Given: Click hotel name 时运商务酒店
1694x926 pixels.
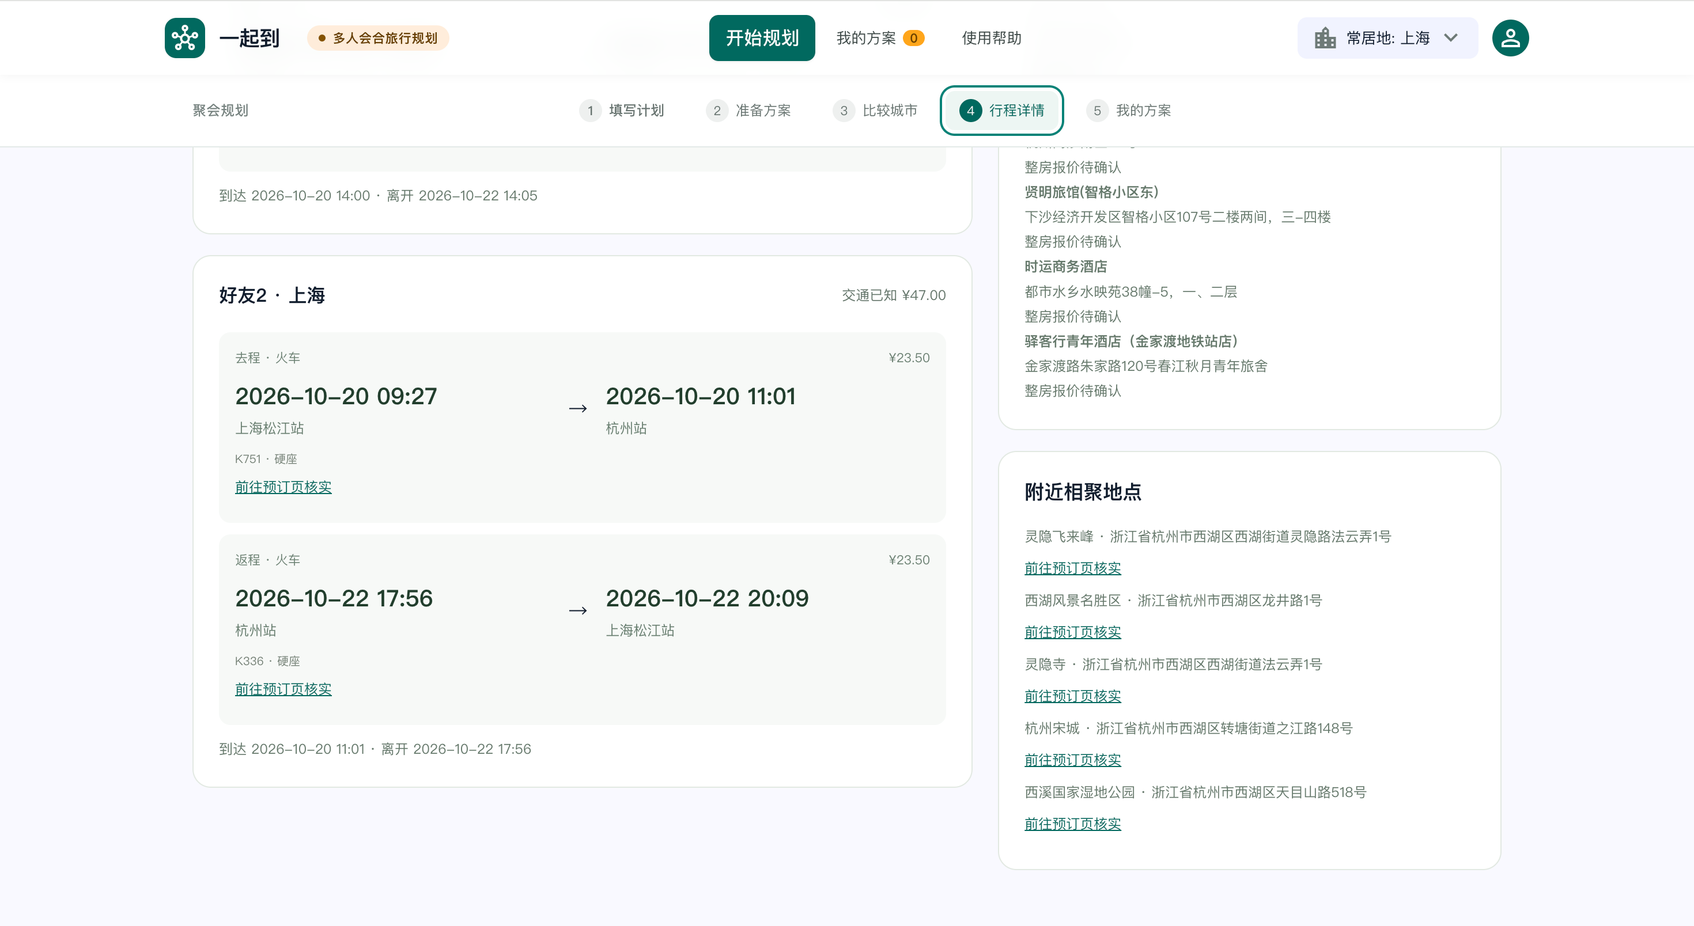Looking at the screenshot, I should click(x=1065, y=266).
